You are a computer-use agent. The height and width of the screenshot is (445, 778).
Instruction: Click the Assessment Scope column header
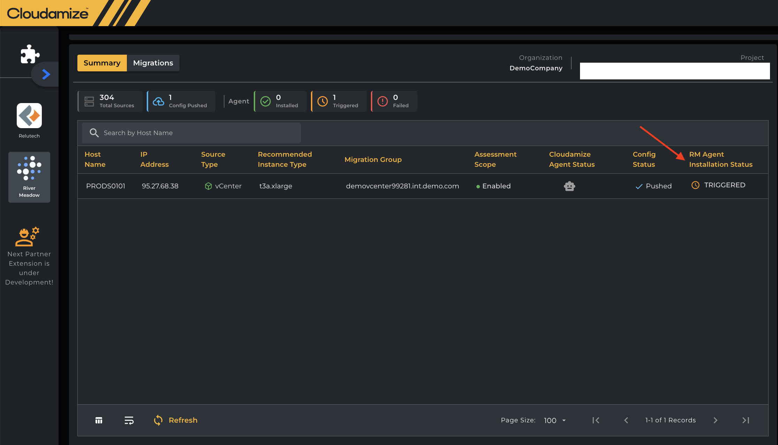tap(495, 159)
